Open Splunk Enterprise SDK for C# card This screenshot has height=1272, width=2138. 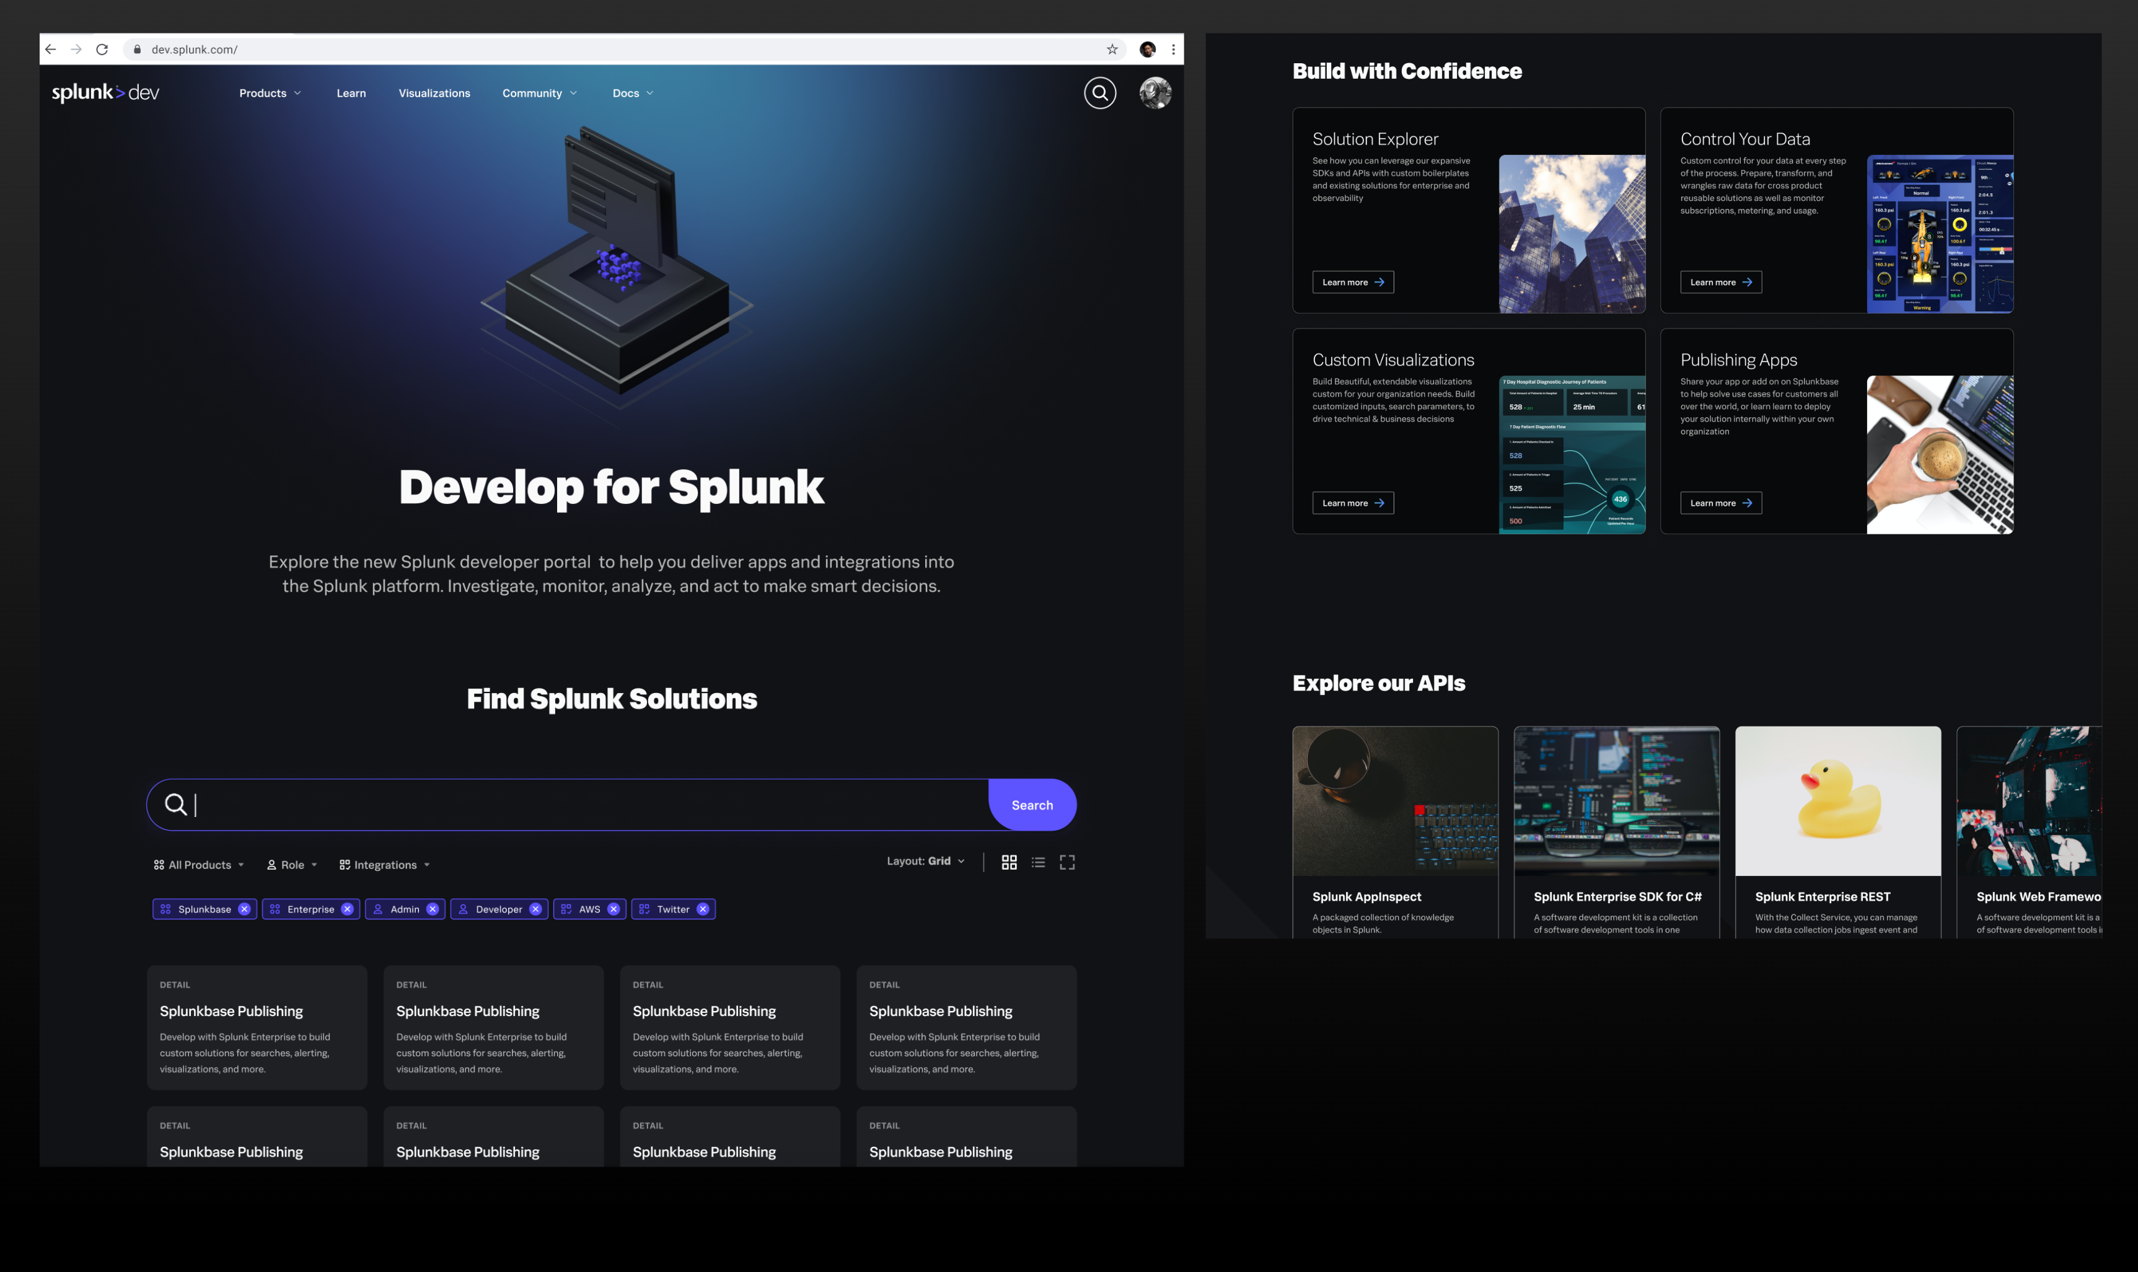pos(1616,833)
